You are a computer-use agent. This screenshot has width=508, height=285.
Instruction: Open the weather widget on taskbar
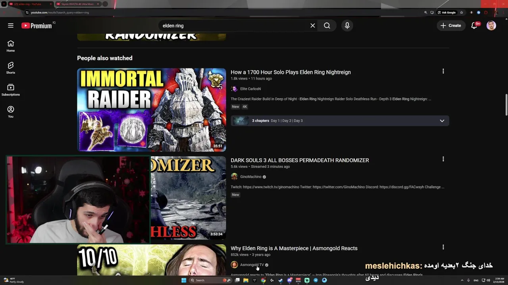(x=14, y=280)
